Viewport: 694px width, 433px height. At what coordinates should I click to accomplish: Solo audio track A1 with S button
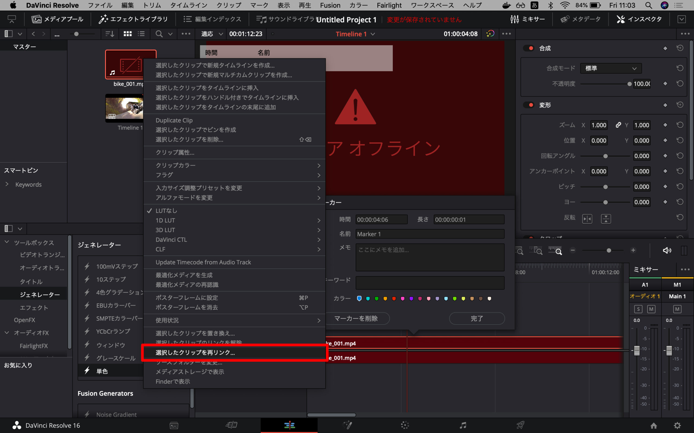[638, 309]
